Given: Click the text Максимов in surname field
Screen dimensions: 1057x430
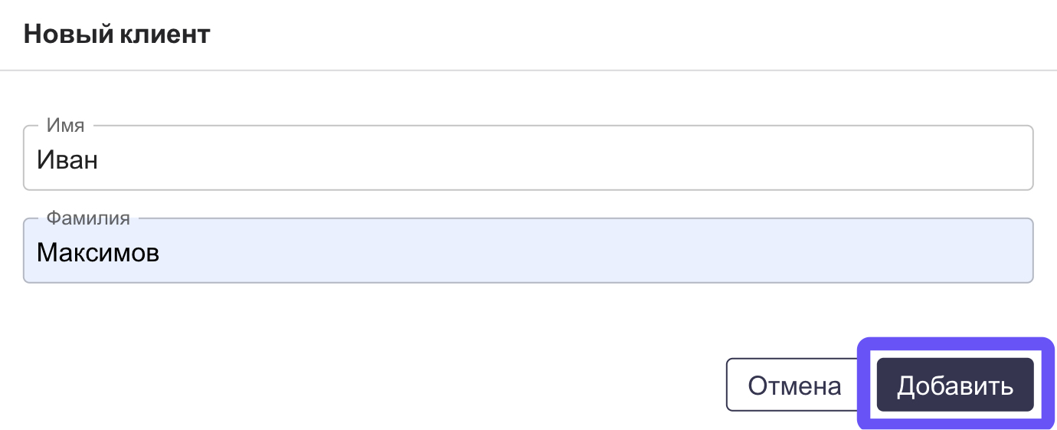Looking at the screenshot, I should pos(98,253).
